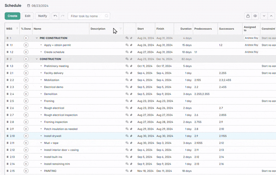Toggle the eye visibility button

255,16
